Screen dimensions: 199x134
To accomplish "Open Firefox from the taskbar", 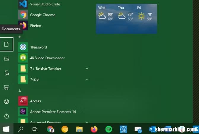I will click(94, 129).
